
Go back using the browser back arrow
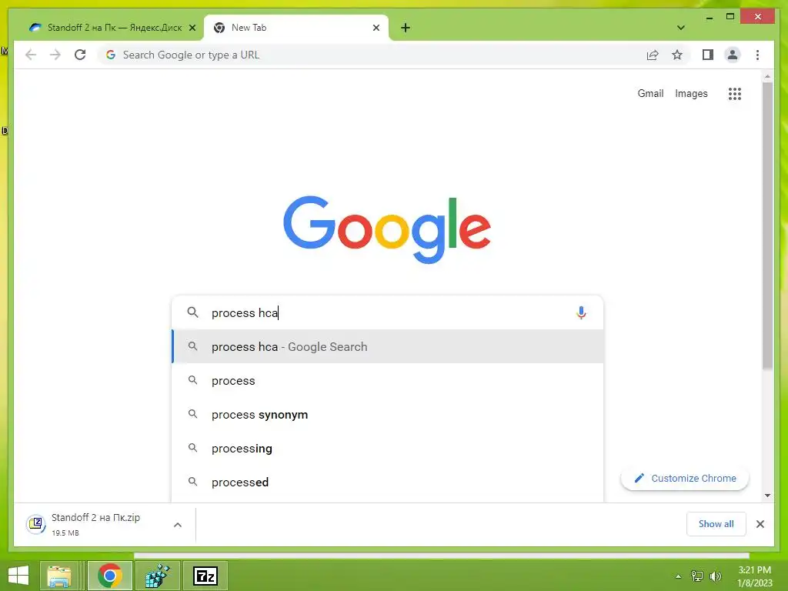(x=31, y=55)
